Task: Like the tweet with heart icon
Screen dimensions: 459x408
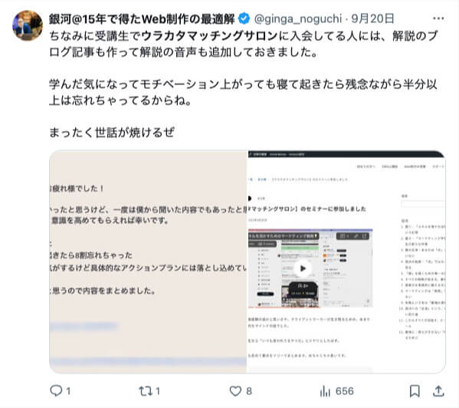Action: coord(235,391)
